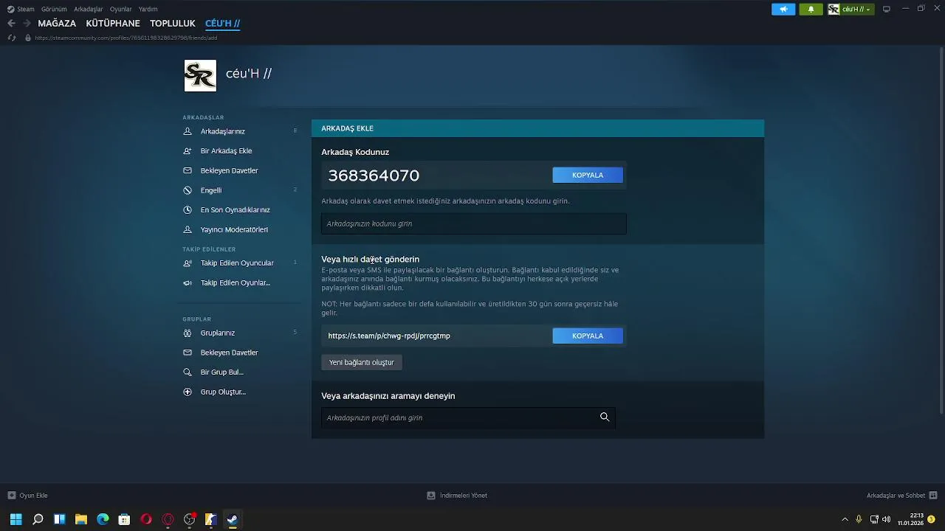Click Yeni bağlantı oluştur button
The height and width of the screenshot is (531, 945).
tap(362, 362)
